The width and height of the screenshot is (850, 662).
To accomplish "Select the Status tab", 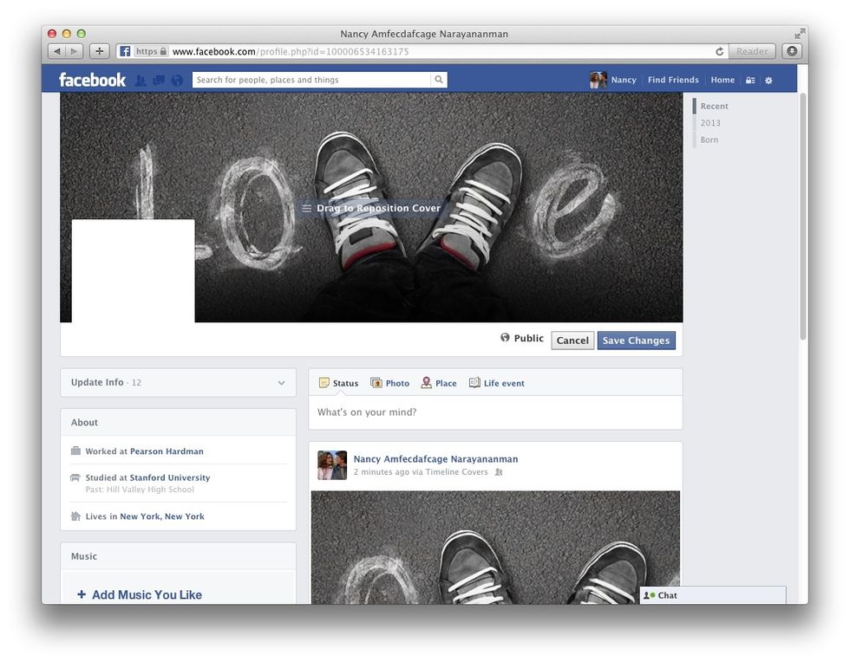I will (339, 383).
